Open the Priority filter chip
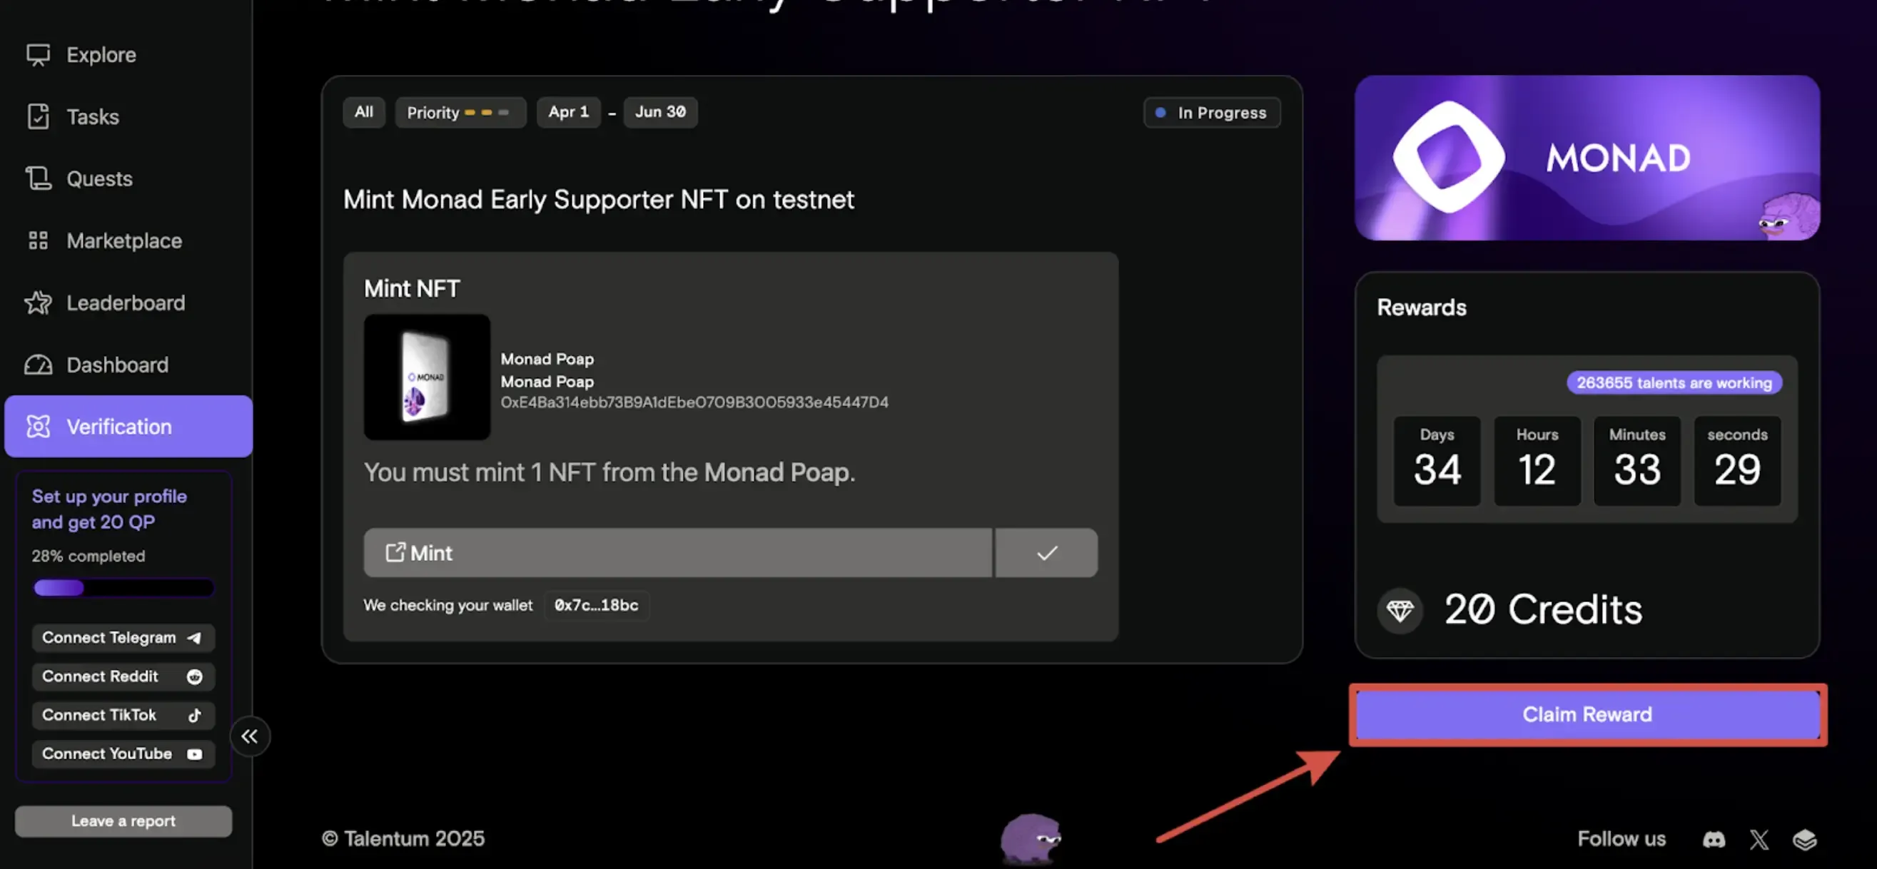The image size is (1877, 869). pos(460,113)
